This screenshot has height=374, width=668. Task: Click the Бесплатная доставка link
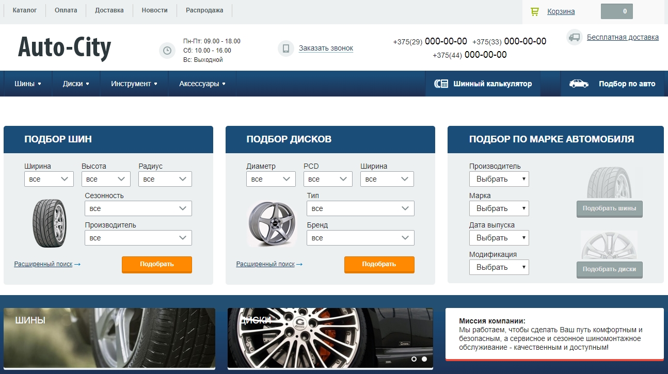623,37
